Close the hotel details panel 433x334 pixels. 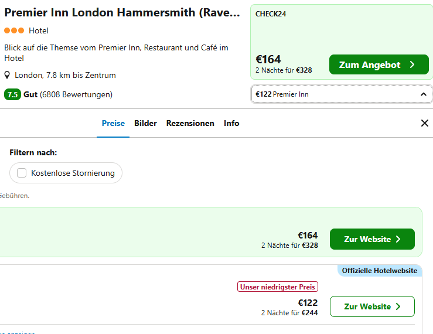tap(424, 123)
